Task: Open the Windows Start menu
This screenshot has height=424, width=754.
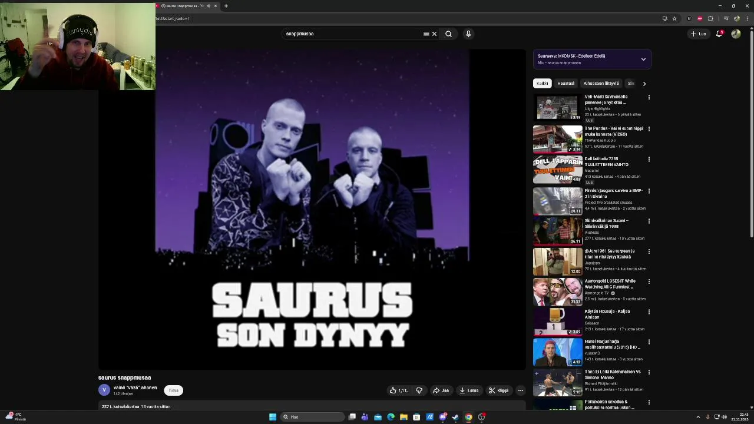Action: (x=272, y=417)
